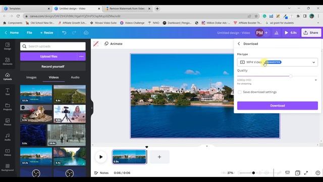Image resolution: width=323 pixels, height=182 pixels.
Task: Open the Background sidebar panel
Action: click(8, 167)
